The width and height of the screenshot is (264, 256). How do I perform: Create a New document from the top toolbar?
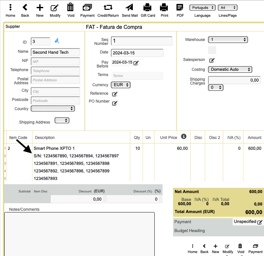(40, 10)
